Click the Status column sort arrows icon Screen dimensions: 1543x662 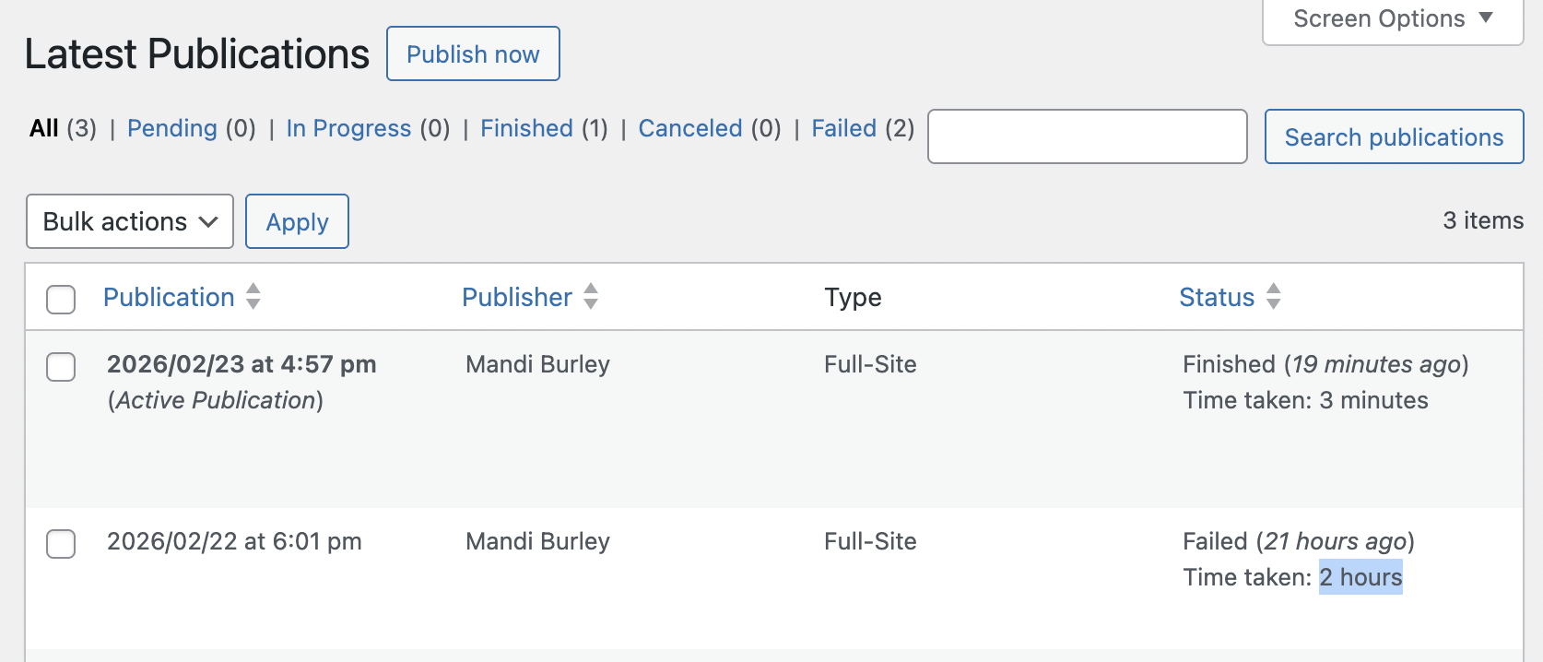point(1274,297)
